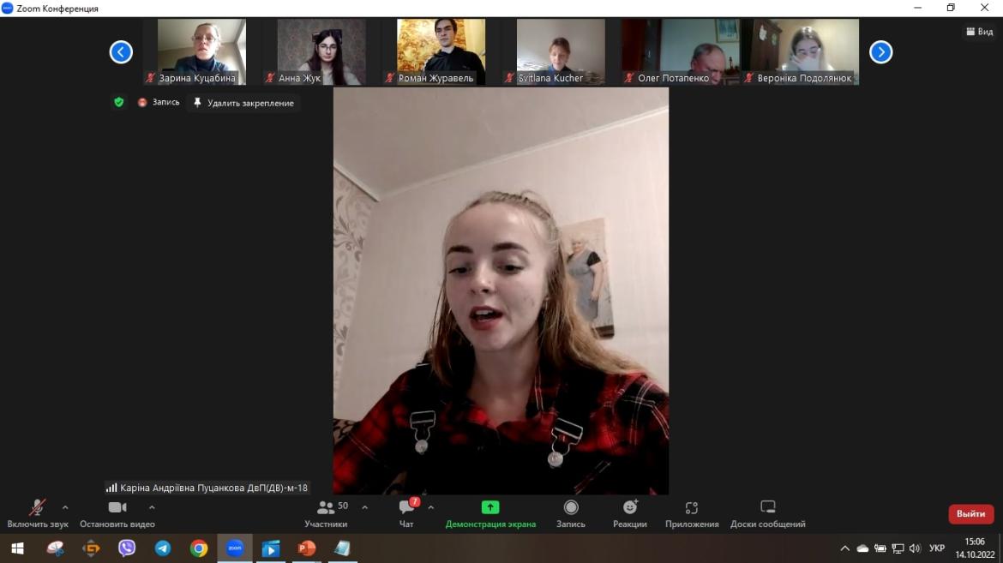Open Доски сообщений whiteboards
1003x563 pixels.
767,513
